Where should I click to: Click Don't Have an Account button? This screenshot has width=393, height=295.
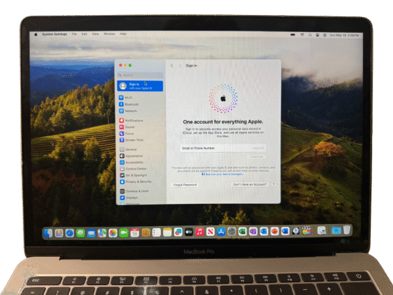click(x=250, y=184)
